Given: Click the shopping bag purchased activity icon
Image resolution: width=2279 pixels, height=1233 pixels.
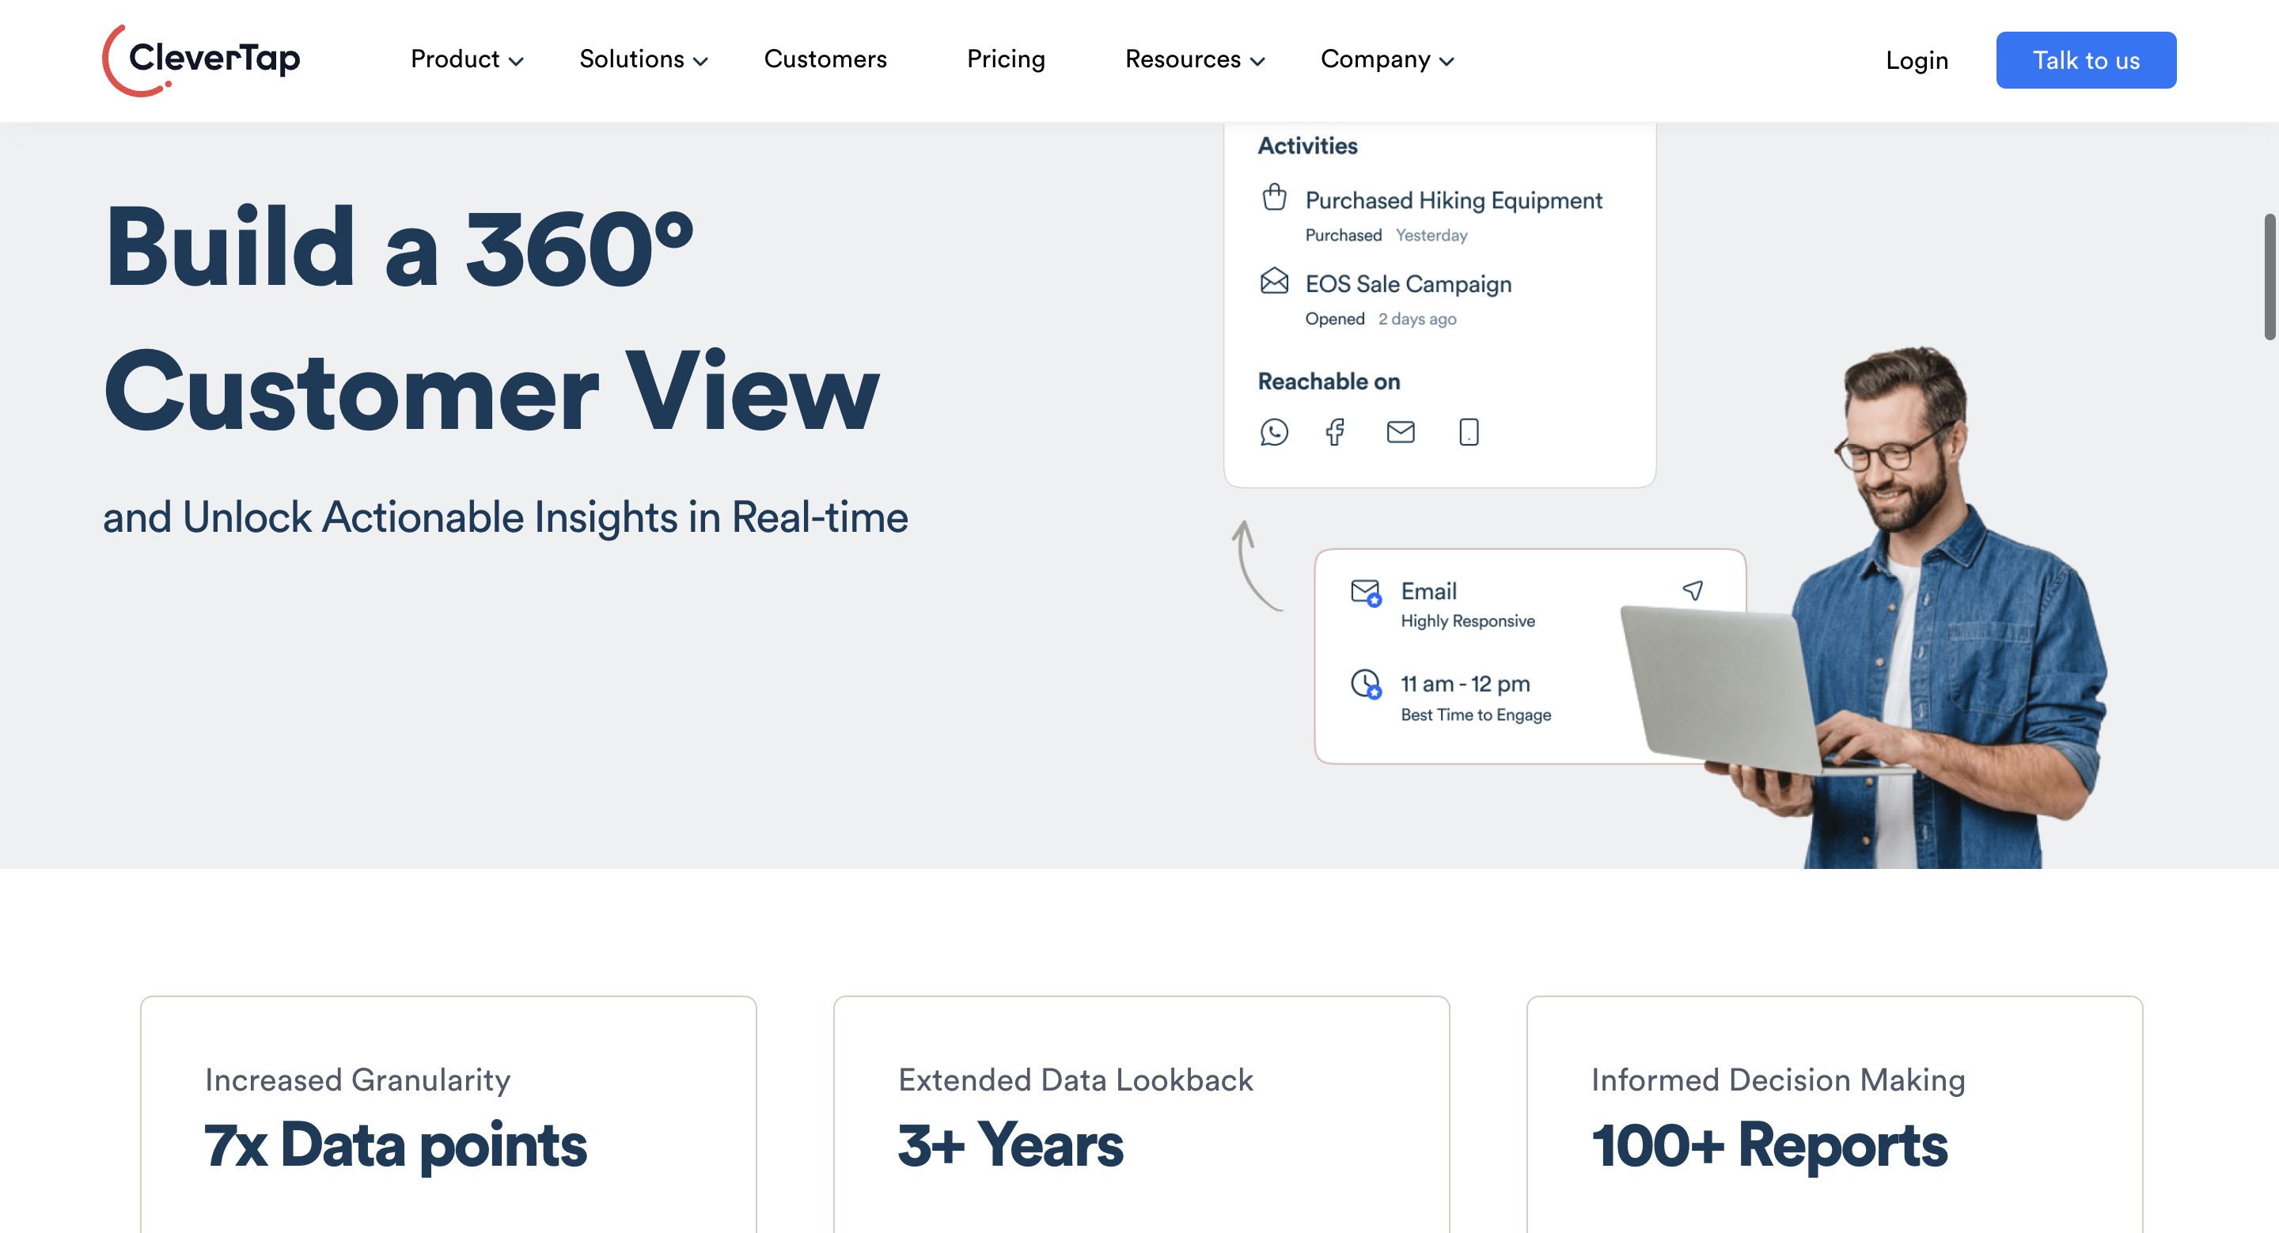Looking at the screenshot, I should (1274, 197).
